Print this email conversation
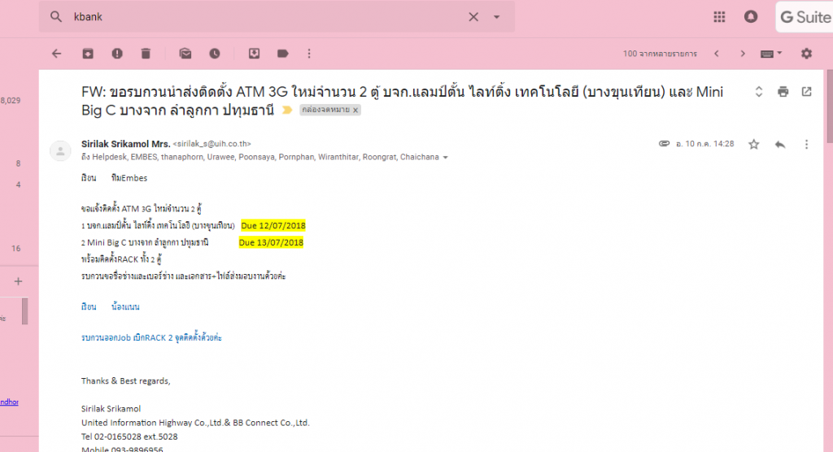 pos(783,92)
